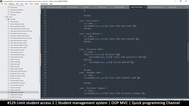The width and height of the screenshot is (189, 106).
Task: Open schools.delete.view.php in sidebar
Action: click(17, 83)
